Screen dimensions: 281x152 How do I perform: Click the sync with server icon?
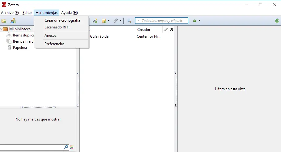(277, 21)
